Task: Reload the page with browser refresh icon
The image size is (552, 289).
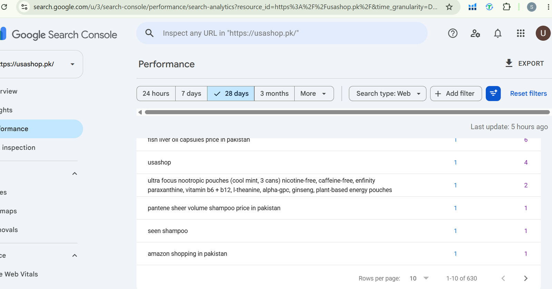Action: [4, 7]
